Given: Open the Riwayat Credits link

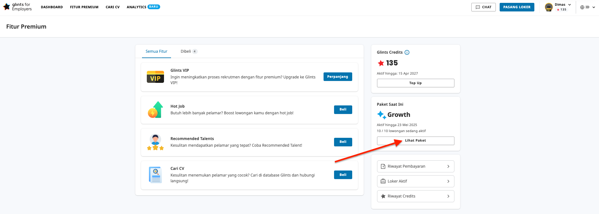Looking at the screenshot, I should [x=416, y=196].
